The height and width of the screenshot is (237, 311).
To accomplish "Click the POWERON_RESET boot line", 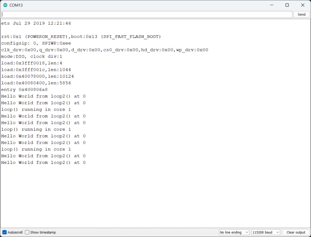I will click(x=81, y=37).
